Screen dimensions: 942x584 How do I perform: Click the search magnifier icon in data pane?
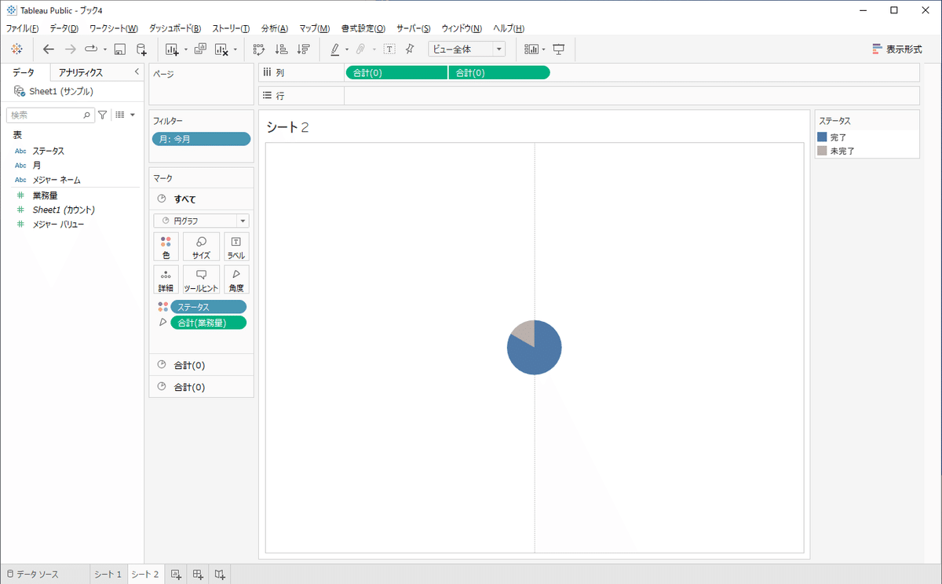(86, 115)
